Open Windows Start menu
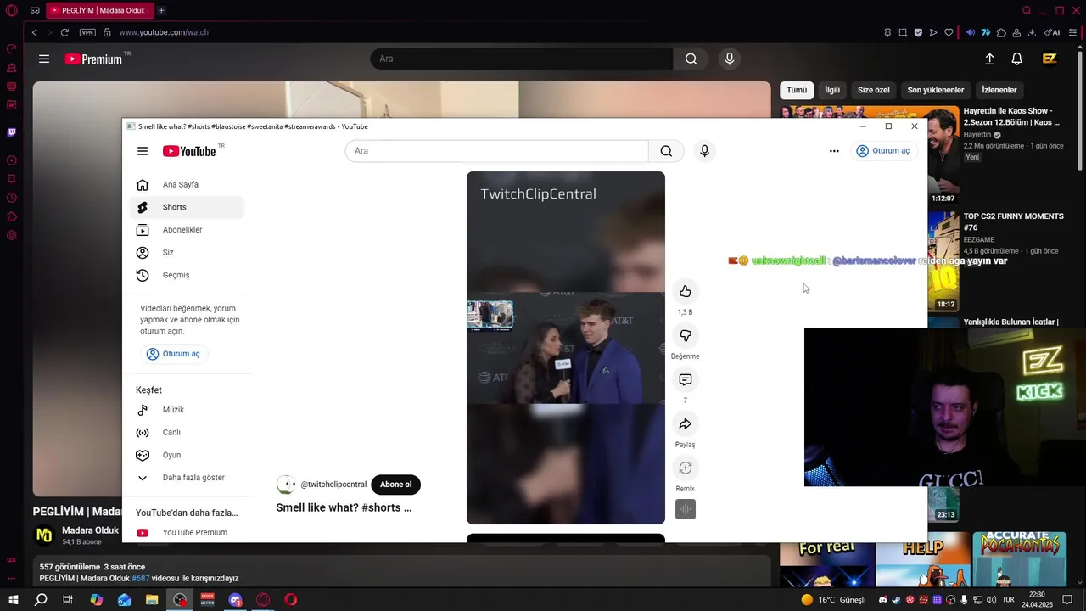The image size is (1086, 611). [14, 600]
